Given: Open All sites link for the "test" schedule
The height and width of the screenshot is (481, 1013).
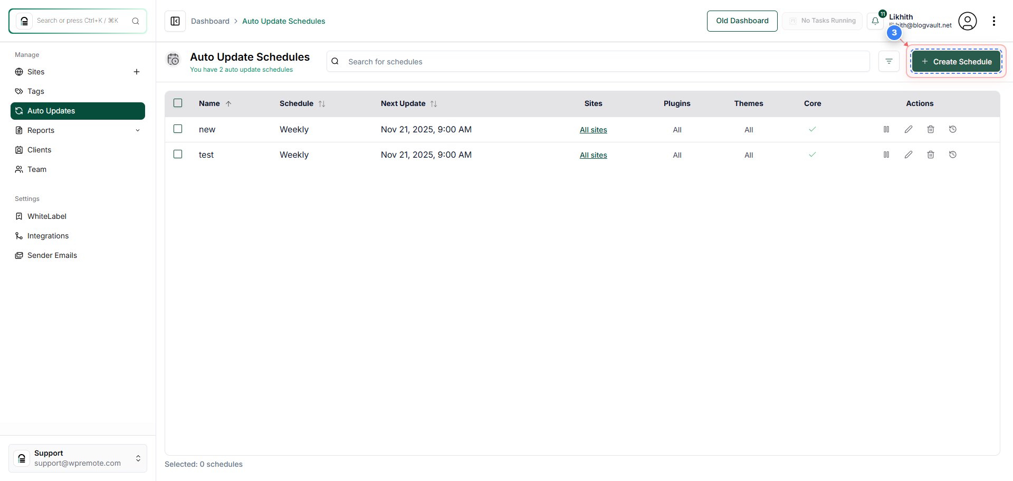Looking at the screenshot, I should pos(593,155).
